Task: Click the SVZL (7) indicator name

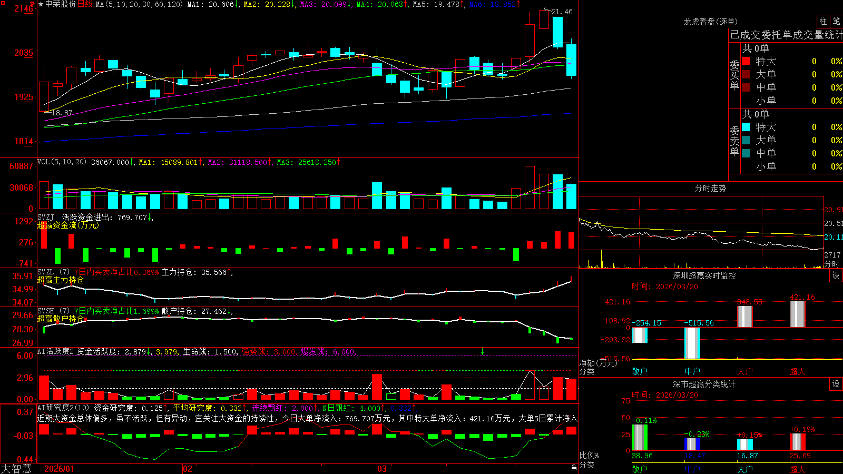Action: 53,272
